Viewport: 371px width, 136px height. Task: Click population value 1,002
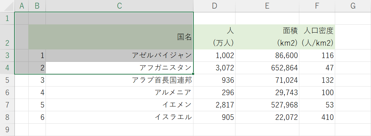[x=214, y=55]
